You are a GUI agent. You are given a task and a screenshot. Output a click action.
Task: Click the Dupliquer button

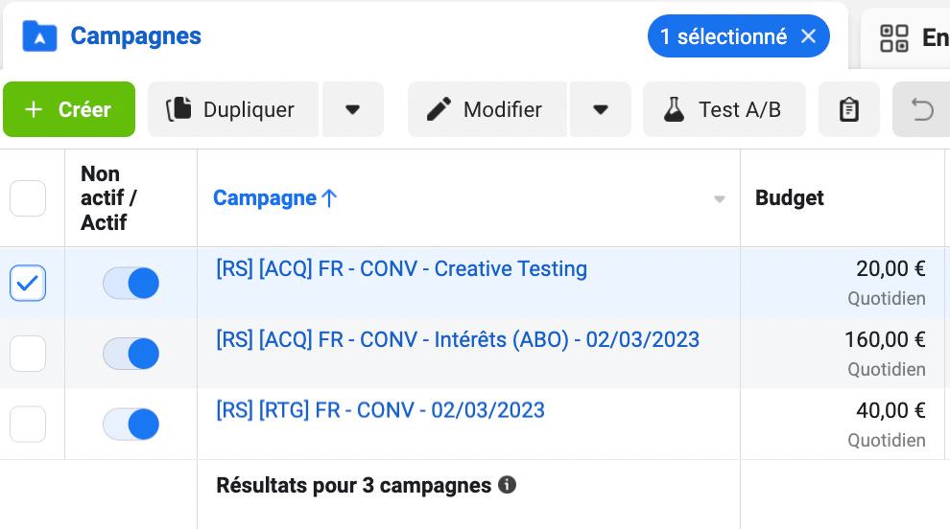pos(233,109)
